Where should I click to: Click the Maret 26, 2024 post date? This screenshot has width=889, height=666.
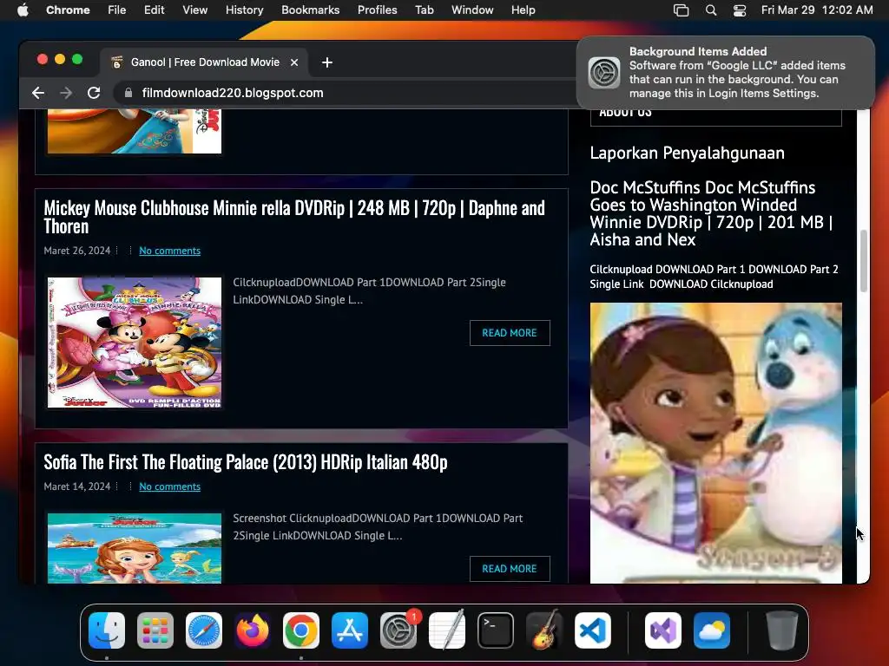(77, 251)
